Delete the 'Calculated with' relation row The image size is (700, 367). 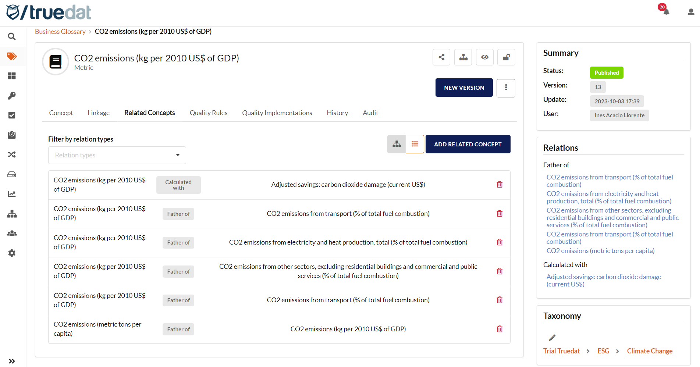coord(500,185)
